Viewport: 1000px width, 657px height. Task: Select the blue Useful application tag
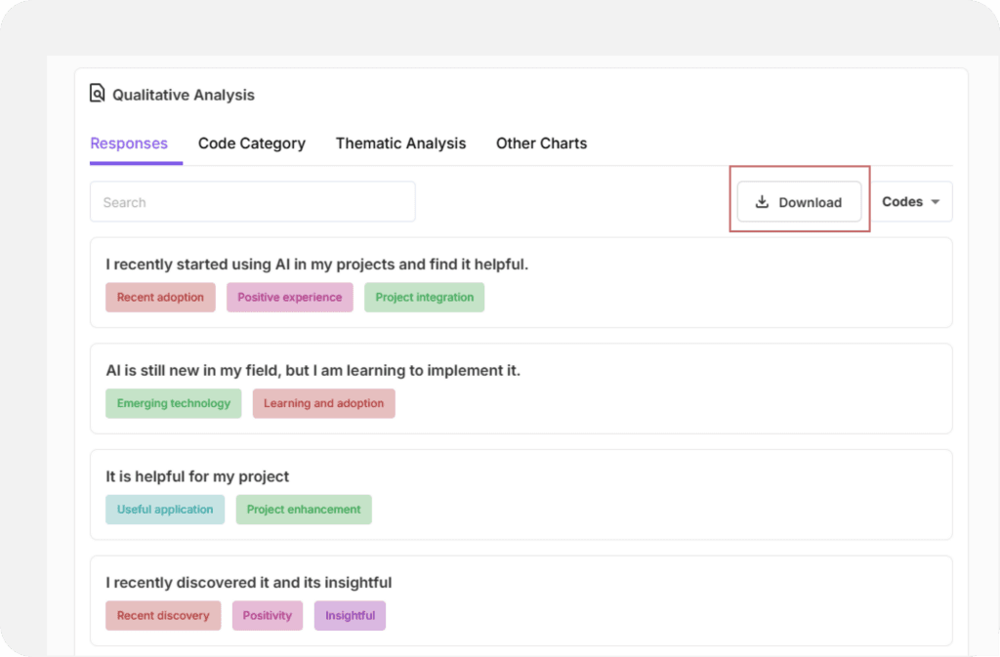(x=165, y=510)
